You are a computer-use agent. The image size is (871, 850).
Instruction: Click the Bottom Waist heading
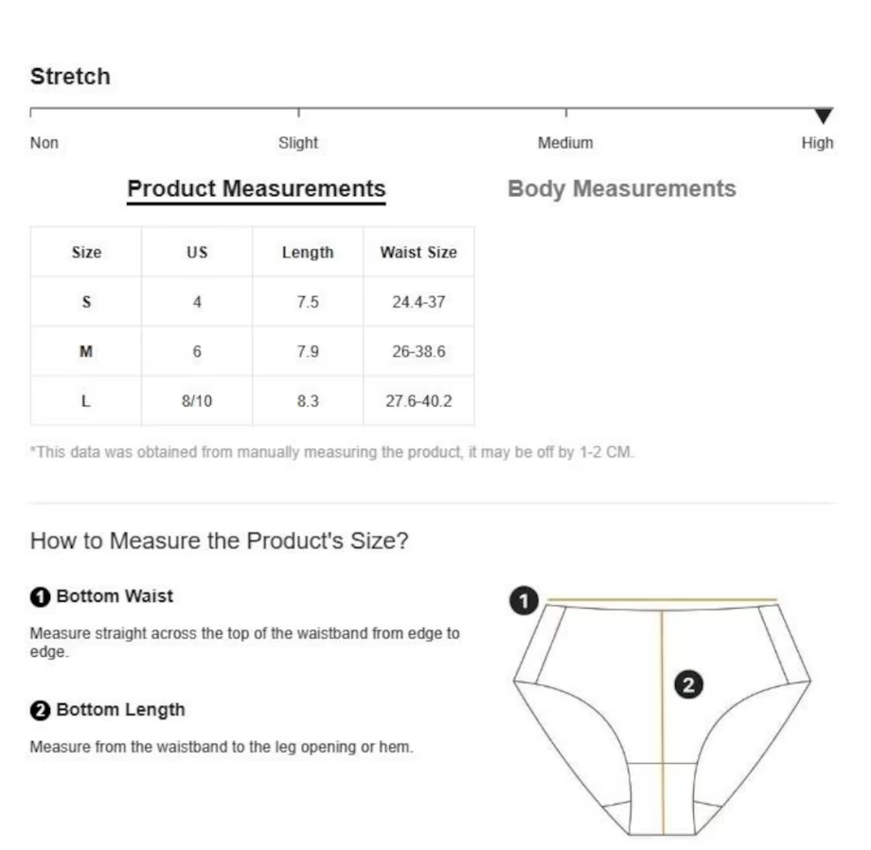[115, 596]
